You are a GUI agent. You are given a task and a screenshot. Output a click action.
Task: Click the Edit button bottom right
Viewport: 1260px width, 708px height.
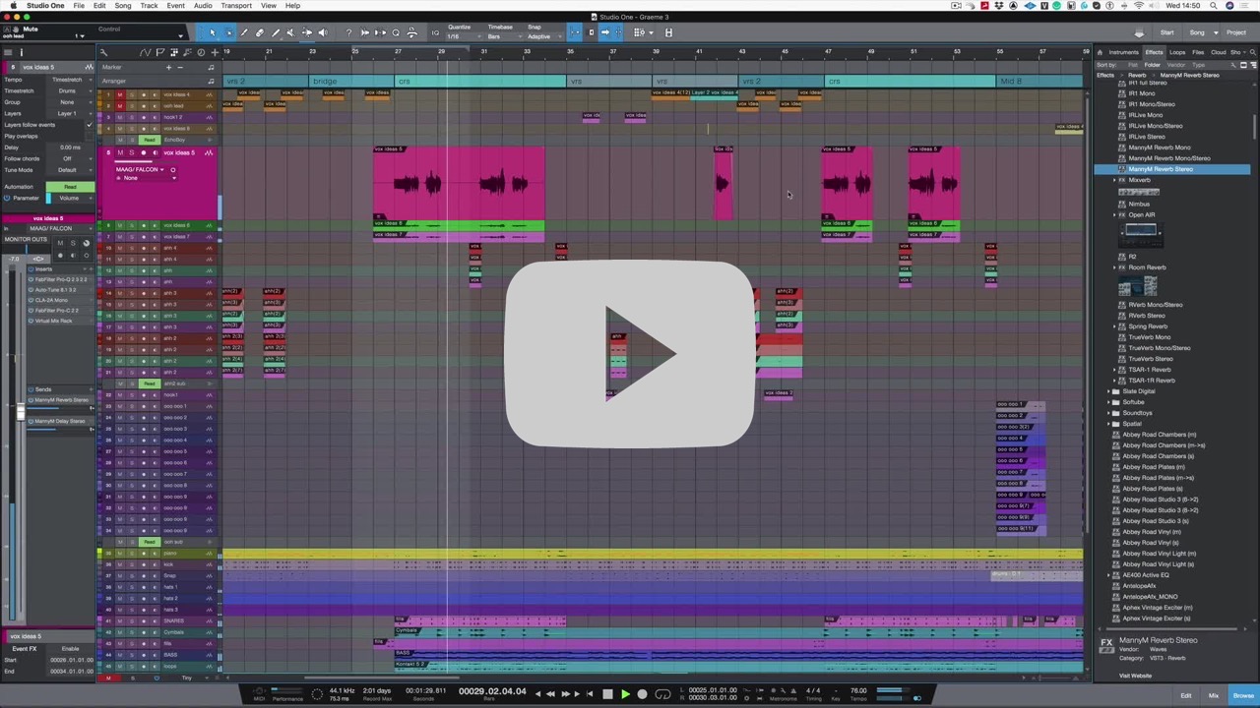click(1186, 695)
